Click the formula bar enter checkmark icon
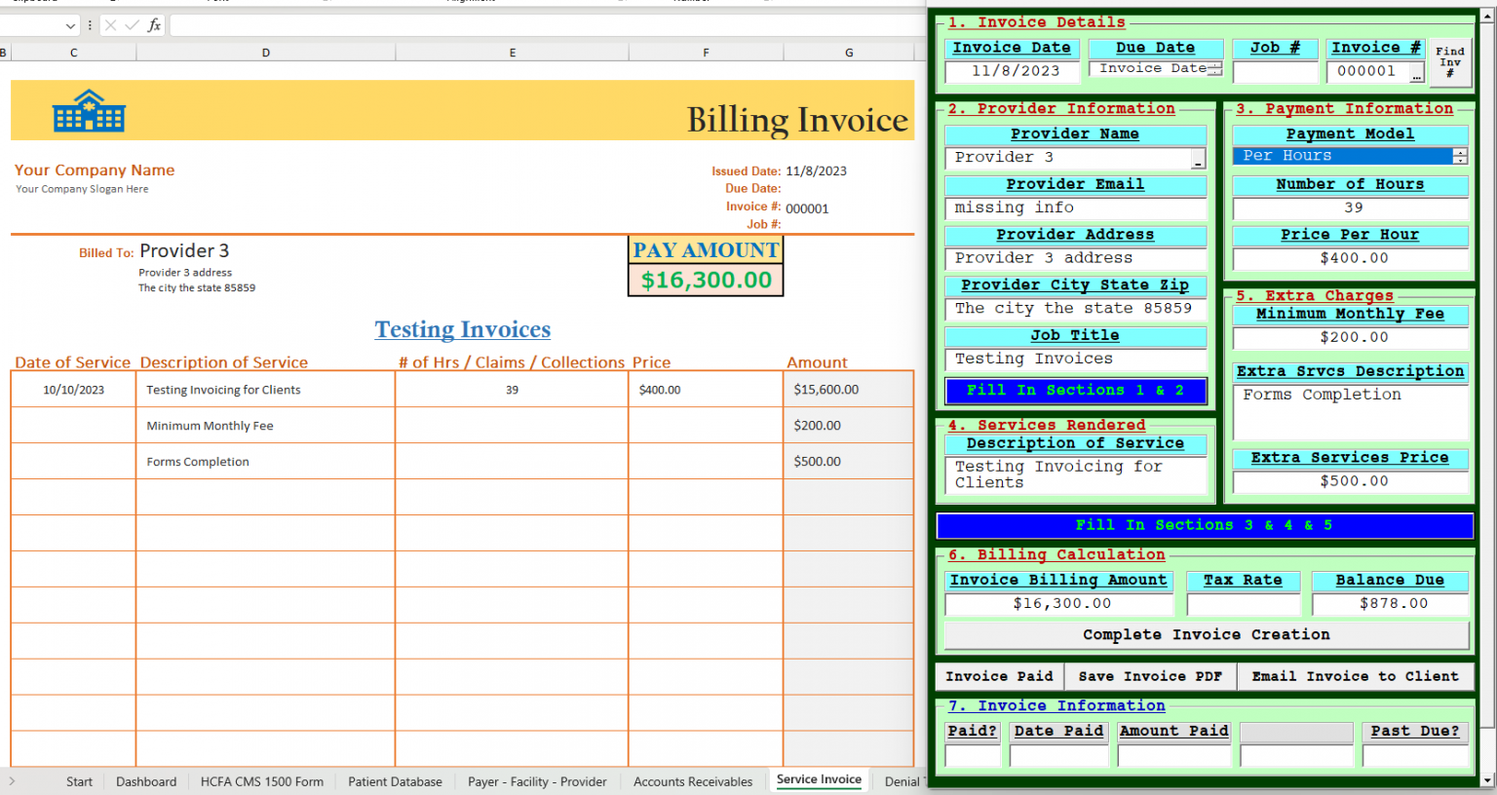 tap(132, 25)
